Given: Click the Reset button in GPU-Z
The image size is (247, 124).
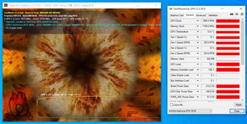Looking at the screenshot, I should tap(238, 105).
